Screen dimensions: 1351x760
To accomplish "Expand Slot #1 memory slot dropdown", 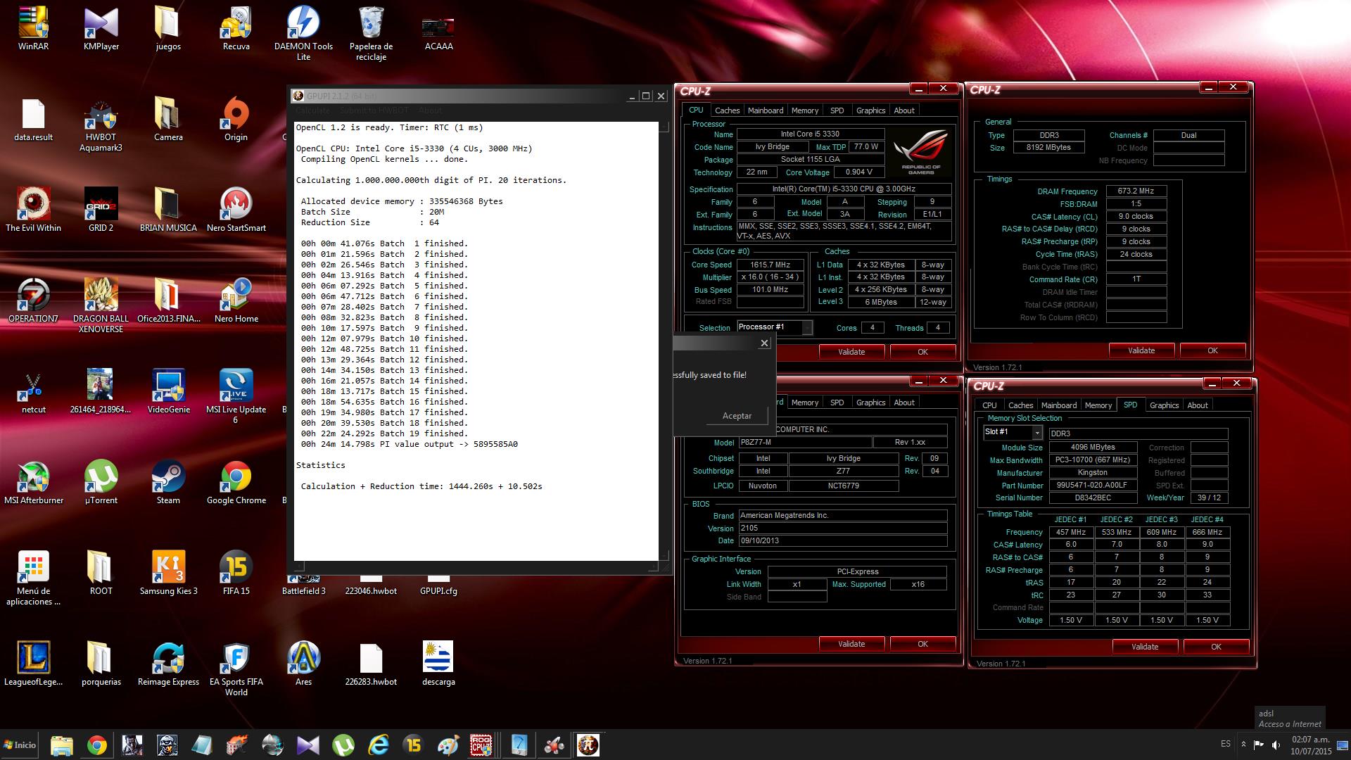I will pyautogui.click(x=1037, y=433).
